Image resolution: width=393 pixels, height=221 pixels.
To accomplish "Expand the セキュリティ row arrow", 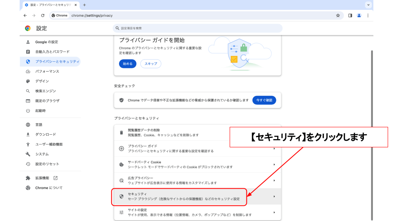I will [x=274, y=196].
